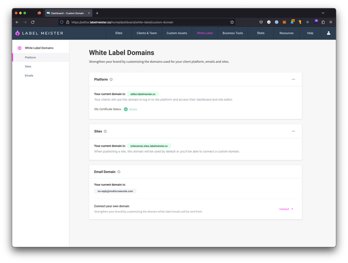Select Emails in the sidebar
Screen dimensions: 348x263
coord(41,75)
